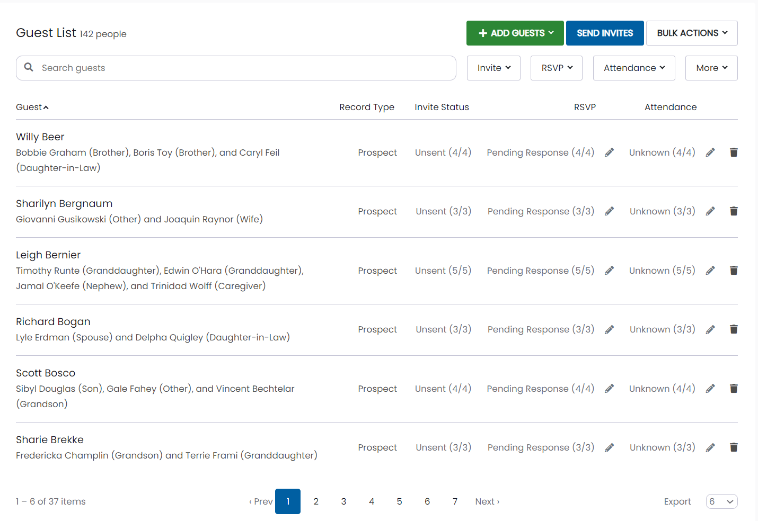Click Prospect in Richard Bogan's row
This screenshot has width=758, height=521.
pos(377,329)
